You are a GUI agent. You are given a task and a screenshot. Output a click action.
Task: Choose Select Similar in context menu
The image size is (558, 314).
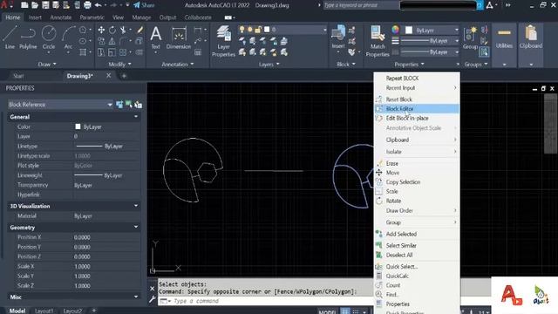tap(417, 246)
